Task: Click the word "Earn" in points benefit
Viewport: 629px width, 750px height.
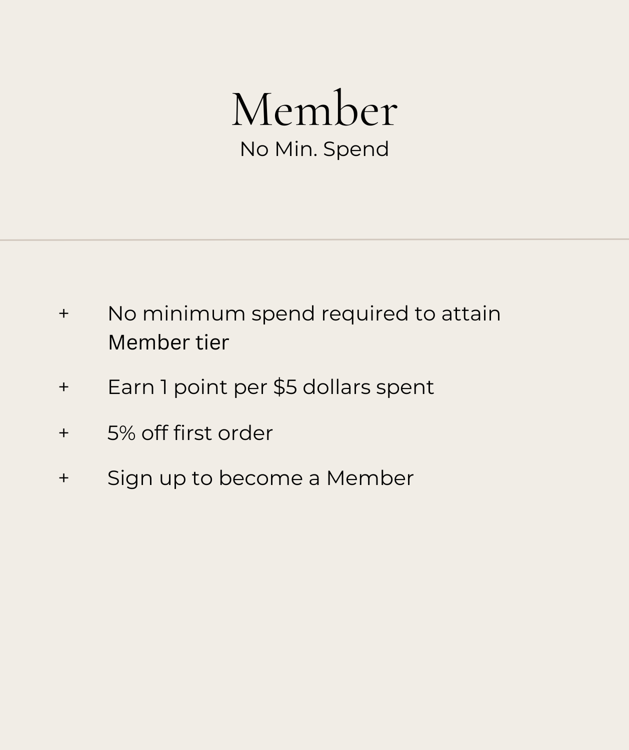Action: (x=131, y=387)
